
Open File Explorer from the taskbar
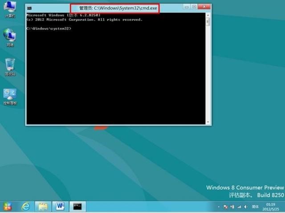[43, 206]
